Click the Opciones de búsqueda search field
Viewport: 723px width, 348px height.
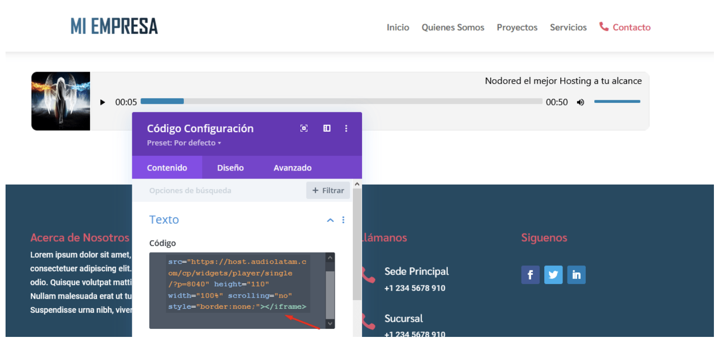coord(222,191)
